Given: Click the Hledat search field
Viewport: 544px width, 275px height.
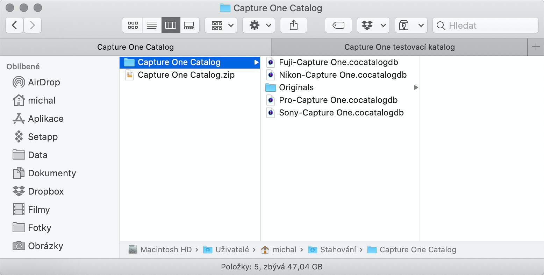Looking at the screenshot, I should pos(486,25).
